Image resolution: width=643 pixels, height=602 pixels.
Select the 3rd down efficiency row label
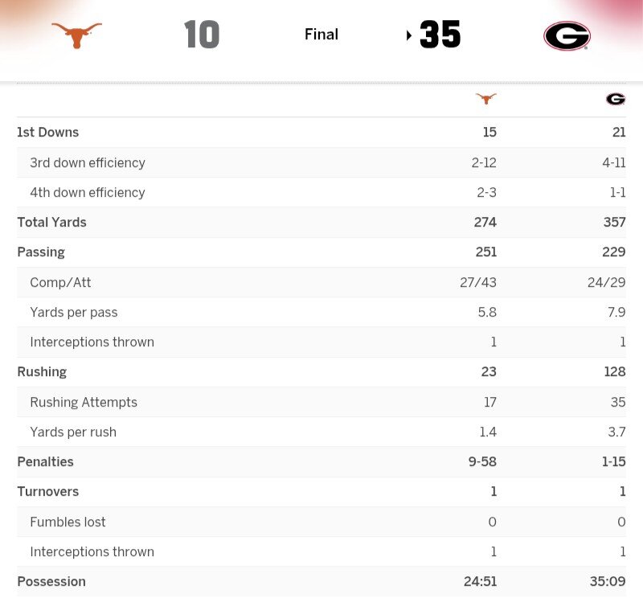(88, 162)
